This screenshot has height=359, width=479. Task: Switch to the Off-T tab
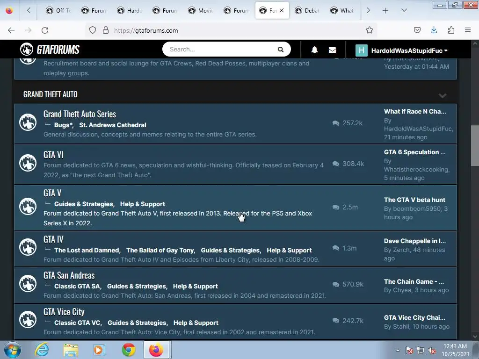click(58, 11)
